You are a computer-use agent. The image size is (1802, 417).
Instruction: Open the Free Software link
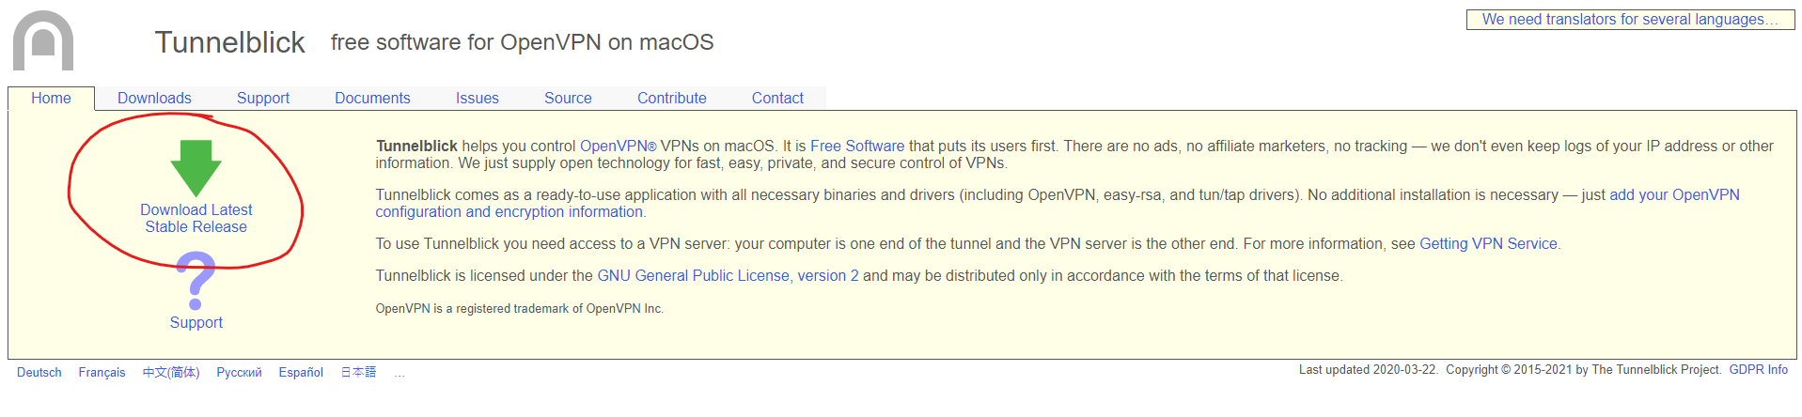857,146
